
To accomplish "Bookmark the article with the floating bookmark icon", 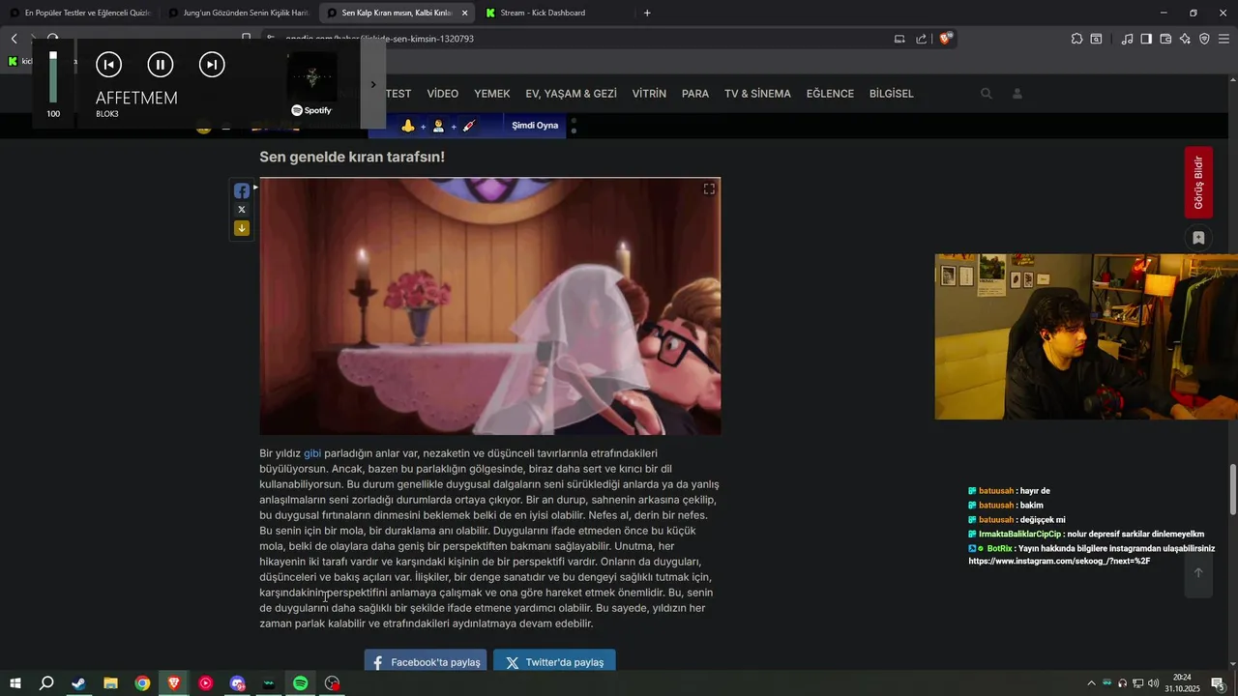I will pyautogui.click(x=1198, y=238).
